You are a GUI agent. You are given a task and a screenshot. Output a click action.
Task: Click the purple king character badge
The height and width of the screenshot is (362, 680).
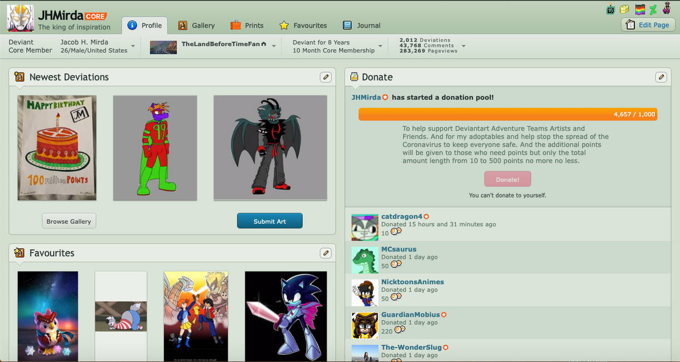[667, 8]
